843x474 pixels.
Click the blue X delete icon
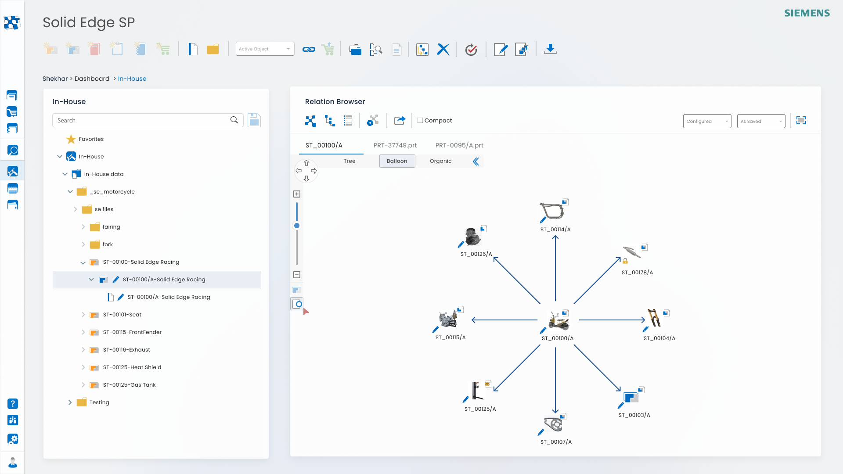click(443, 49)
